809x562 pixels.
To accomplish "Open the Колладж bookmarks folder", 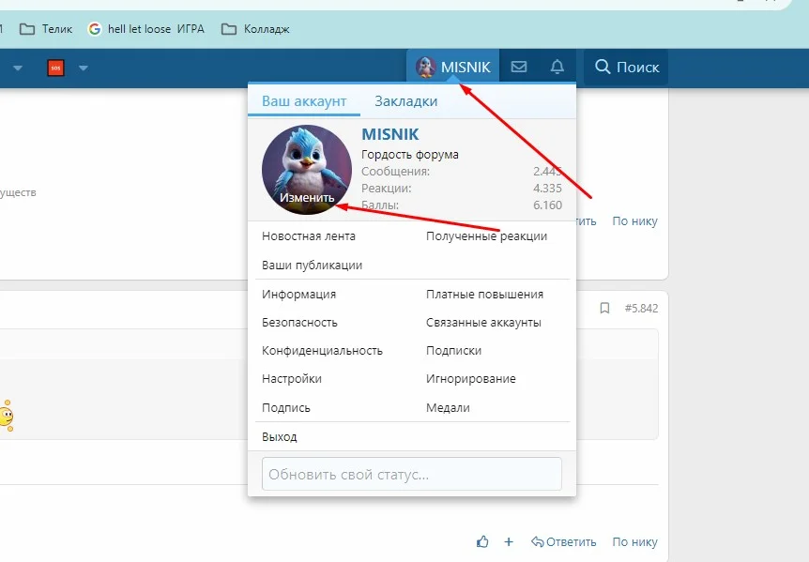I will pyautogui.click(x=255, y=29).
